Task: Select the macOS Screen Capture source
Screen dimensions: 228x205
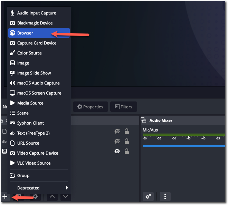Action: coord(39,93)
